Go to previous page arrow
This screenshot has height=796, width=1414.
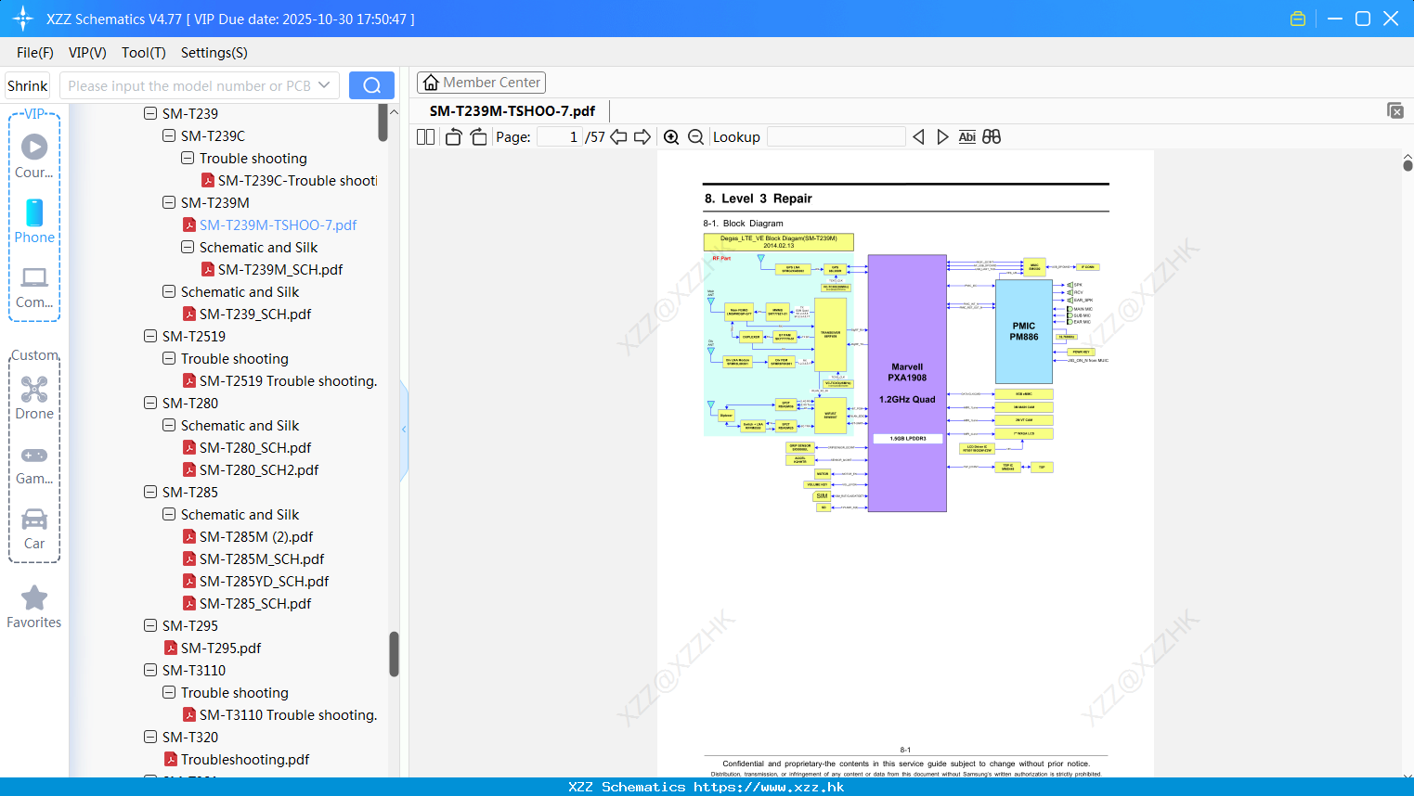pyautogui.click(x=618, y=136)
